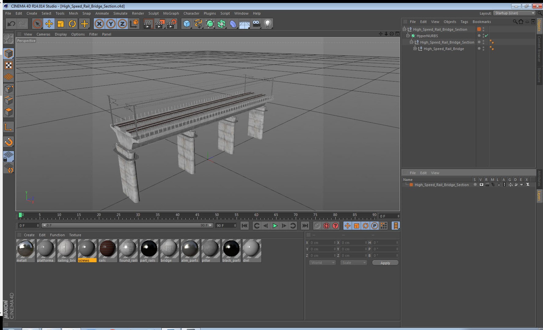The image size is (543, 330).
Task: Go to start of animation
Action: [244, 226]
